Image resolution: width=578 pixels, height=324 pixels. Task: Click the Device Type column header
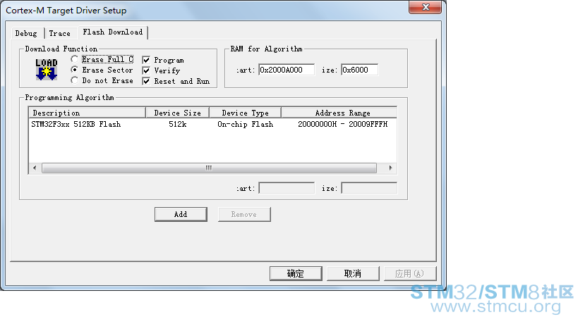click(245, 113)
